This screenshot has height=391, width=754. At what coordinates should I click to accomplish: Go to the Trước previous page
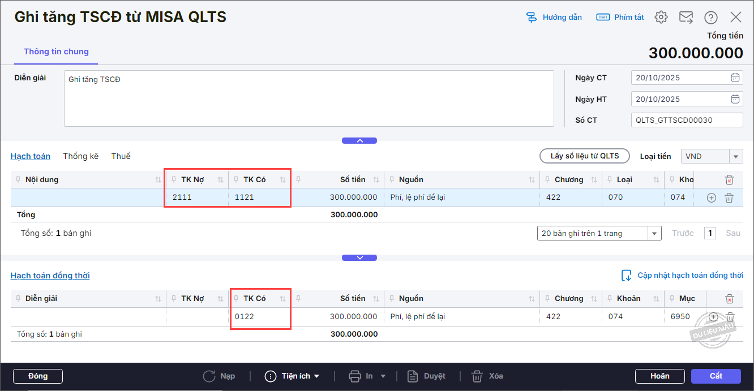[x=683, y=233]
